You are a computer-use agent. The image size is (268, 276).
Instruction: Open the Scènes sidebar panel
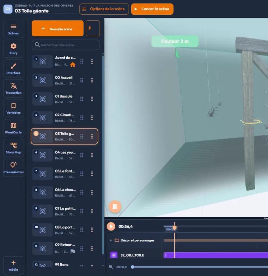pyautogui.click(x=13, y=29)
